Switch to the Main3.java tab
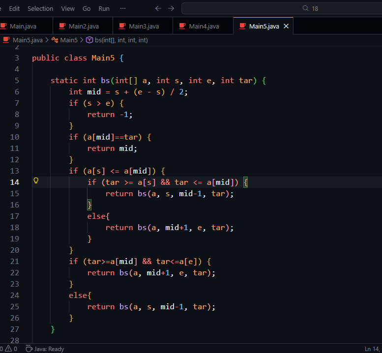This screenshot has height=353, width=382. pos(143,26)
